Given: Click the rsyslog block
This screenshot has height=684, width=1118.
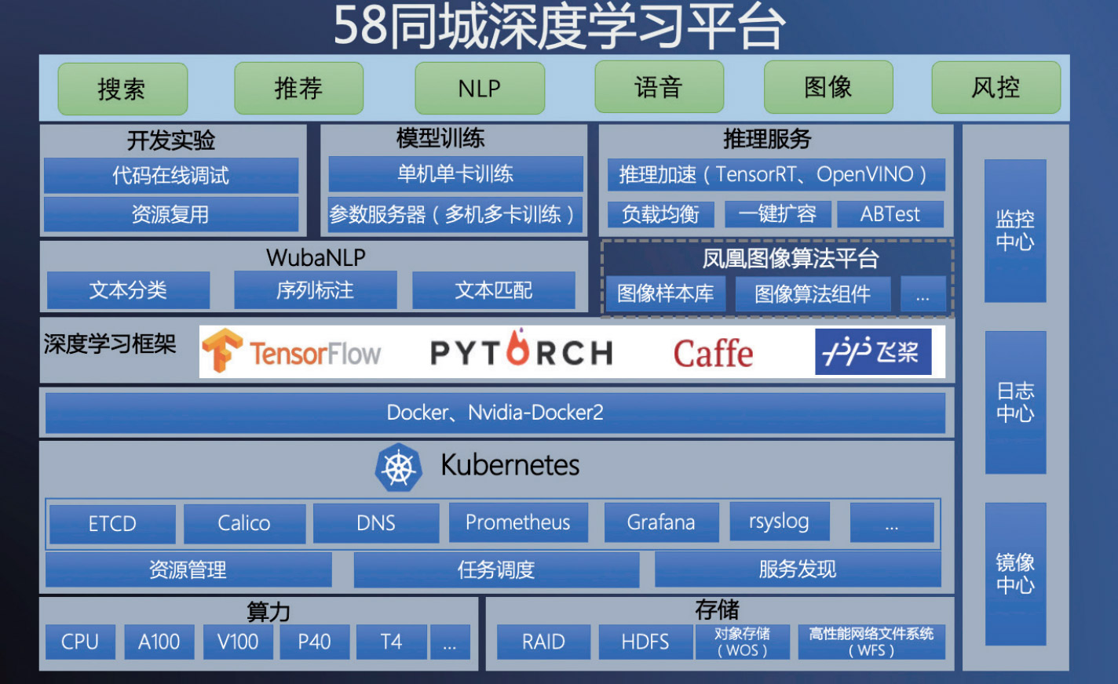Looking at the screenshot, I should [x=779, y=522].
